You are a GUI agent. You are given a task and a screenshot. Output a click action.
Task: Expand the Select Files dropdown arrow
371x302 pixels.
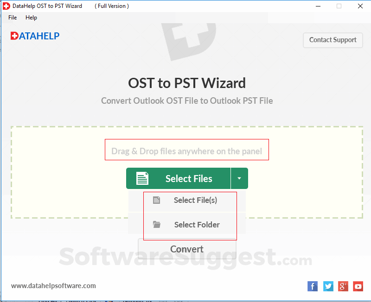tap(239, 178)
